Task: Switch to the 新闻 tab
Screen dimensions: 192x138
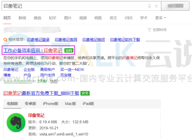Action: coord(22,18)
